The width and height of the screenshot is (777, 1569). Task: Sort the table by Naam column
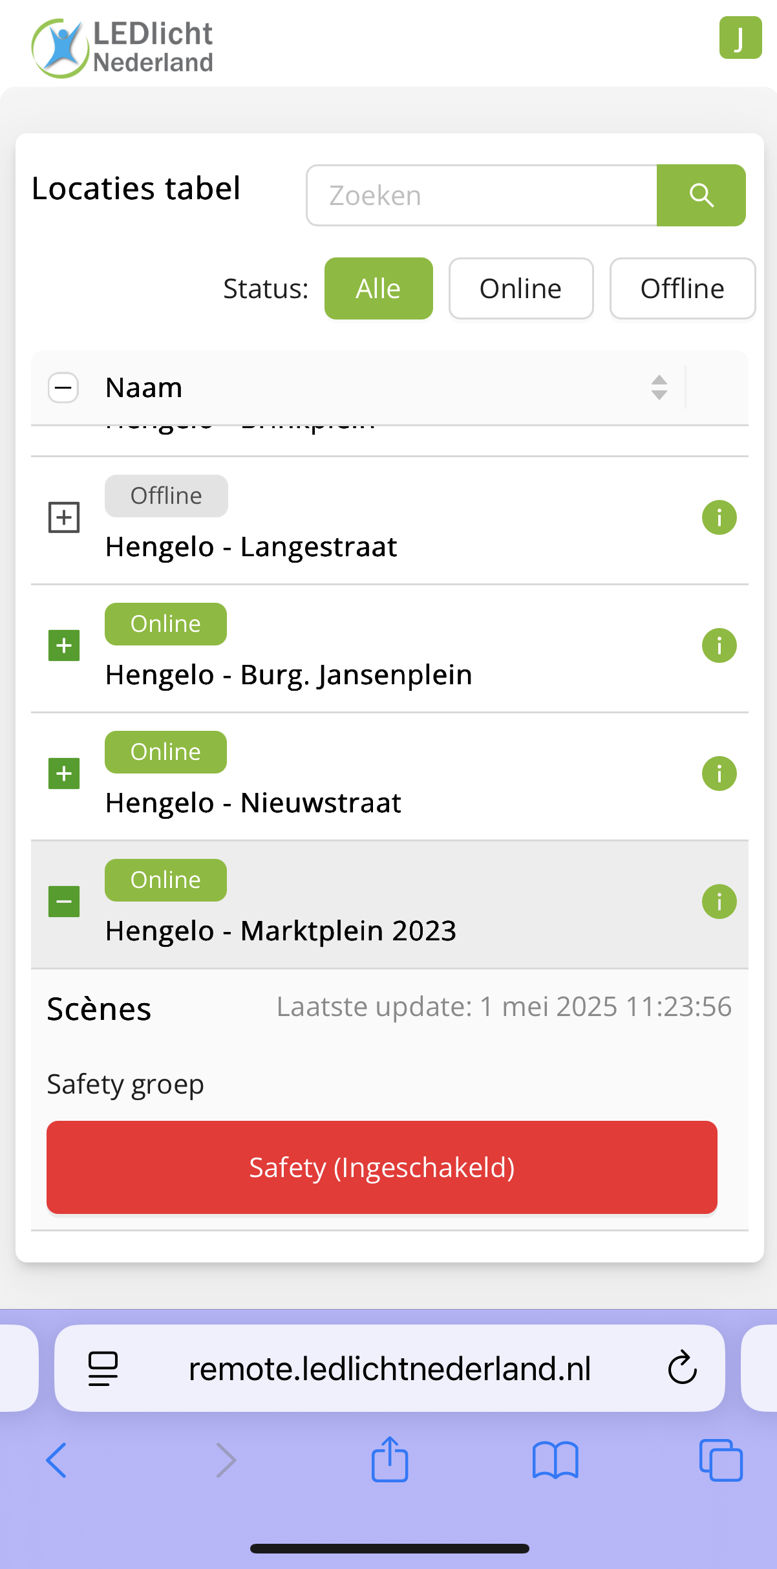659,388
